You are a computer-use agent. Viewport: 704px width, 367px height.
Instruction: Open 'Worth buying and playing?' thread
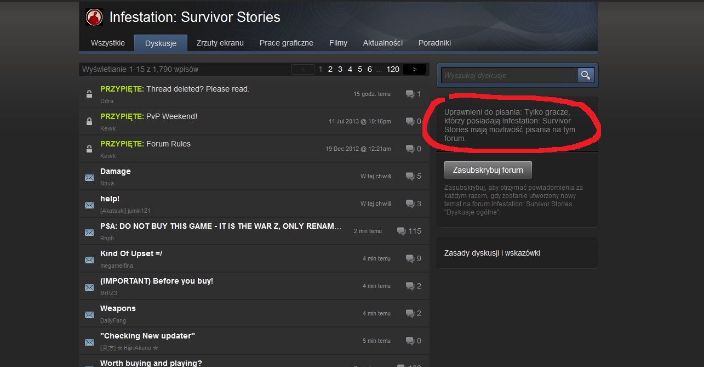click(x=151, y=363)
